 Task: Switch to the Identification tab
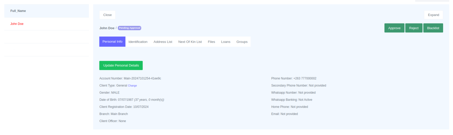pos(138,42)
